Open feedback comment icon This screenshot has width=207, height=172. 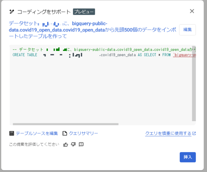point(81,144)
